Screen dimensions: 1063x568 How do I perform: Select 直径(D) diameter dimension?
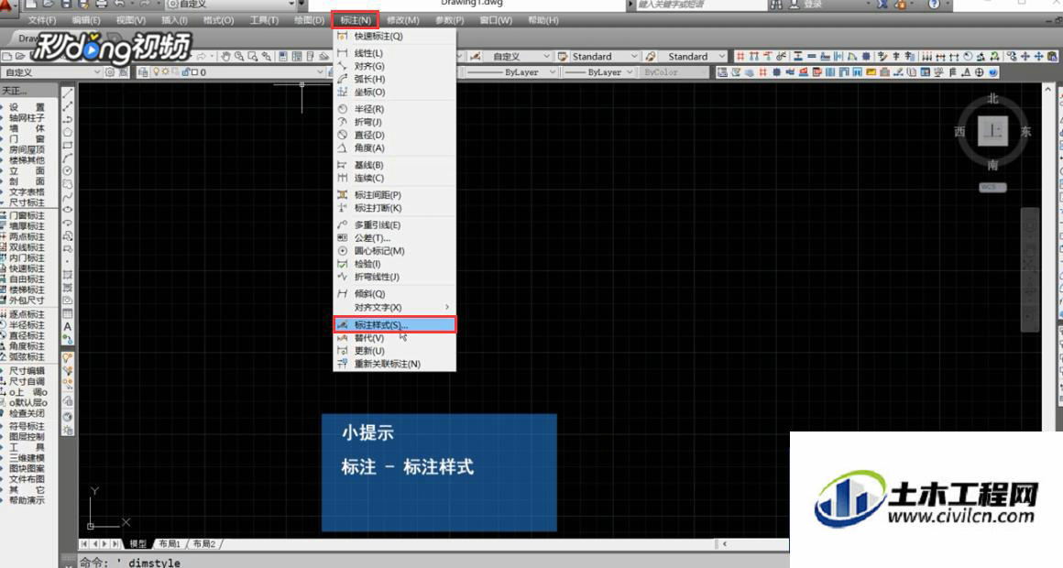coord(395,135)
